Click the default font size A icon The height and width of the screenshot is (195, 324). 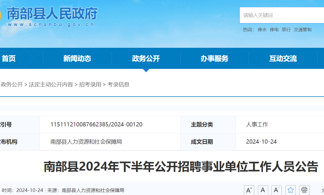click(263, 190)
